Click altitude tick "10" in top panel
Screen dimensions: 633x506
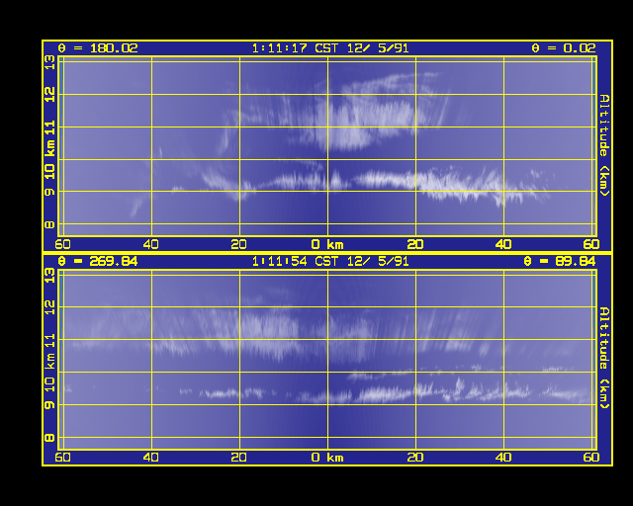pos(49,172)
